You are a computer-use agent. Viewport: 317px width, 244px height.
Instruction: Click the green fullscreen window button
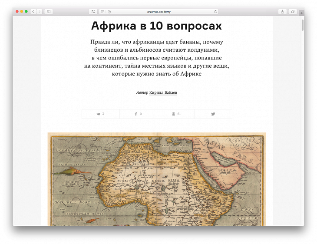(x=26, y=11)
